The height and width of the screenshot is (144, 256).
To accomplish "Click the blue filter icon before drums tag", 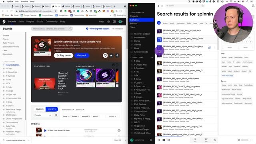I will click(159, 23).
